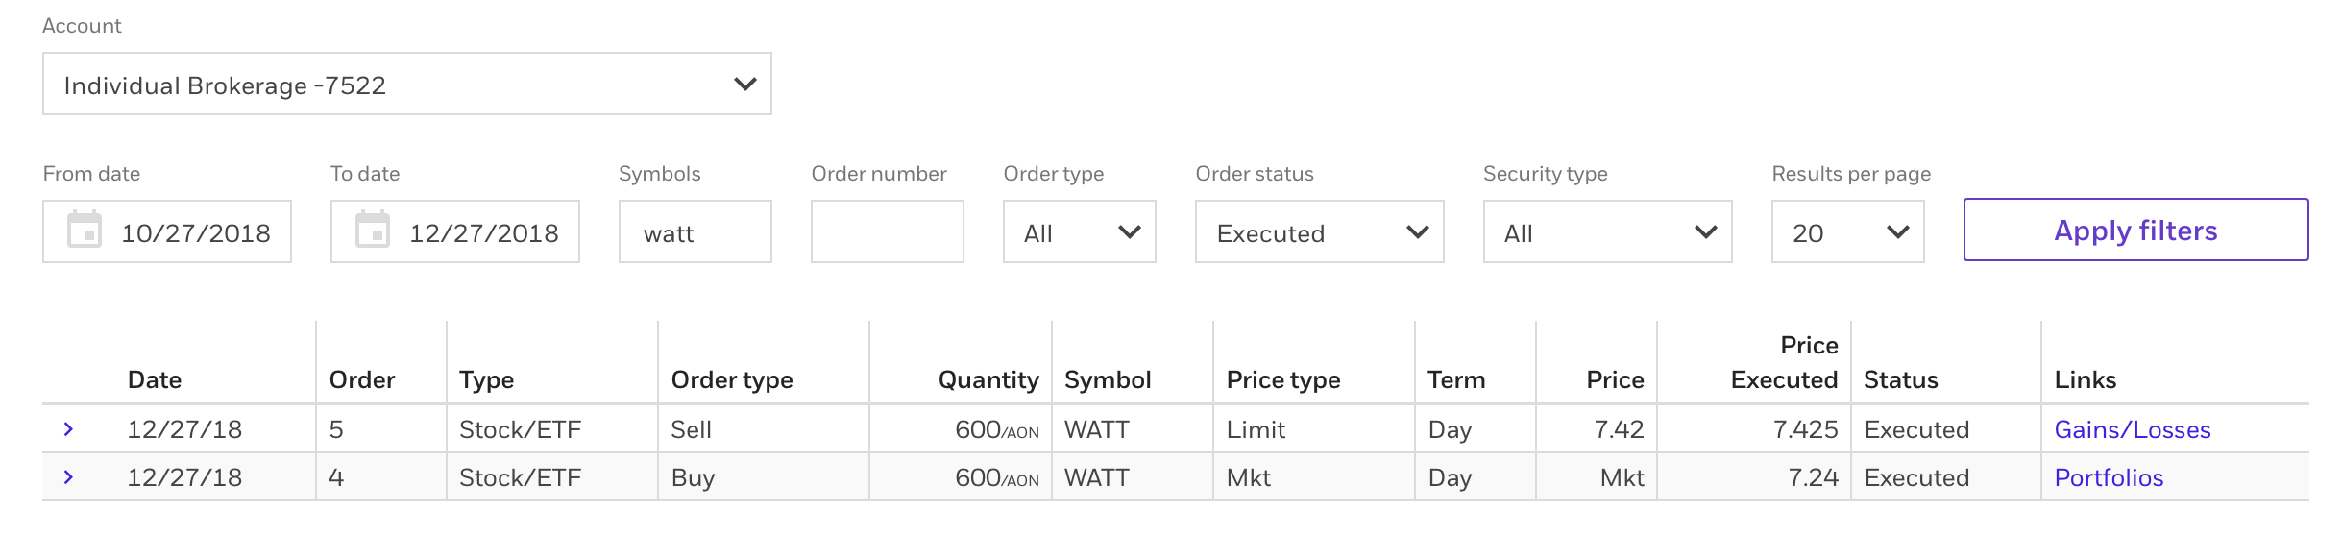Expand the WATT Buy order row

tap(68, 477)
